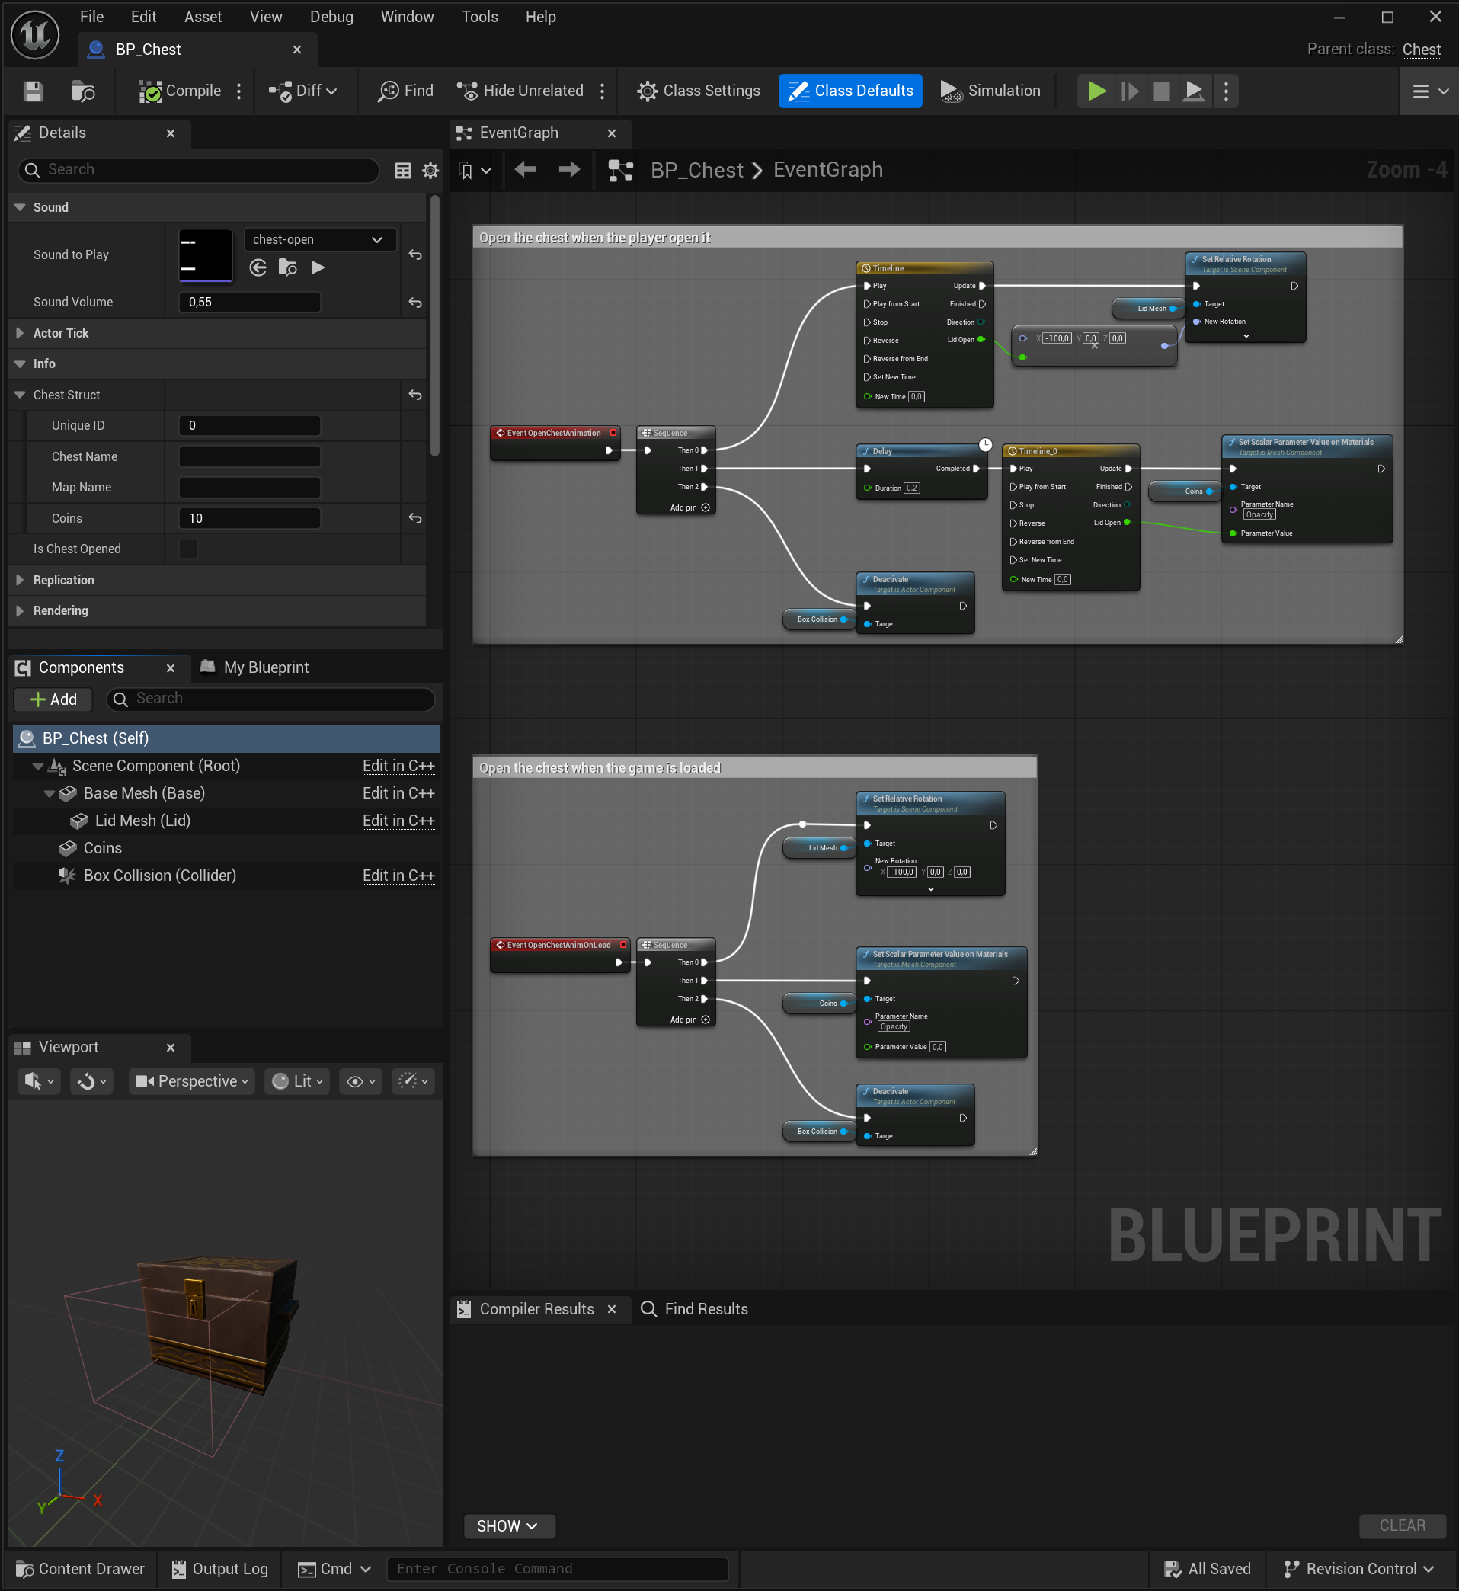1459x1591 pixels.
Task: Enable Simulation mode
Action: coord(990,91)
